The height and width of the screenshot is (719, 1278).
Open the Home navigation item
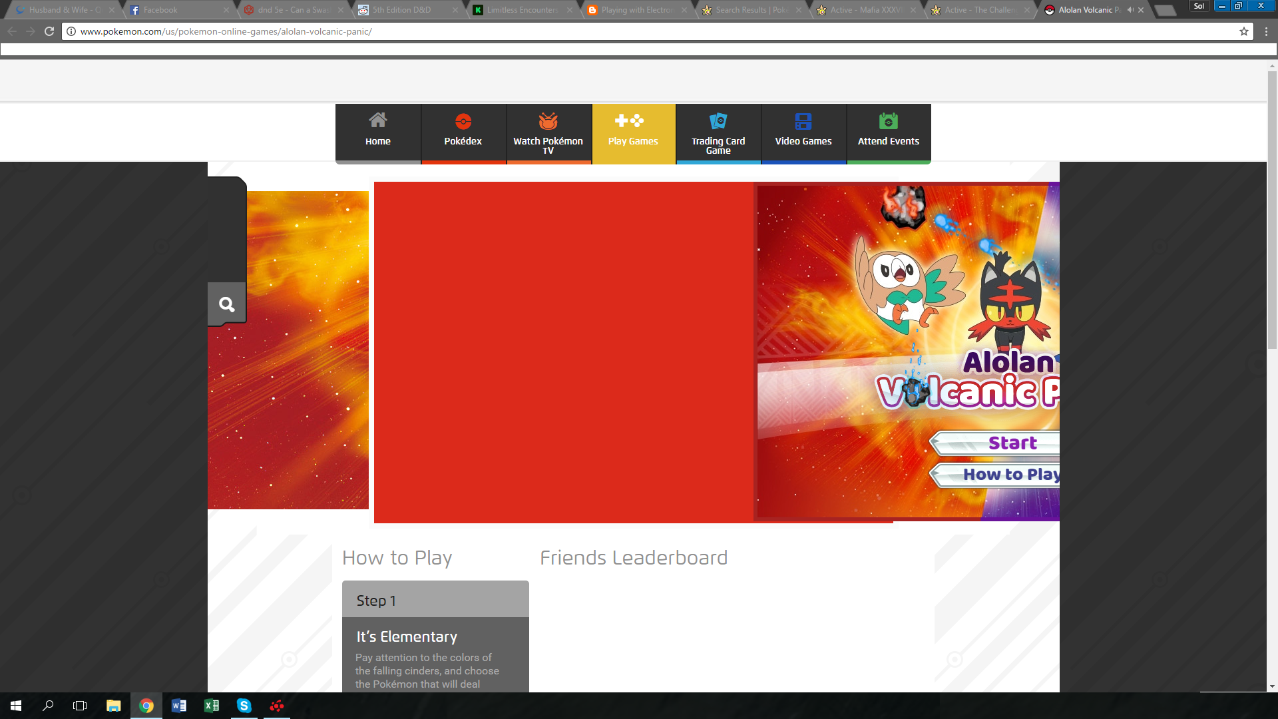tap(378, 133)
